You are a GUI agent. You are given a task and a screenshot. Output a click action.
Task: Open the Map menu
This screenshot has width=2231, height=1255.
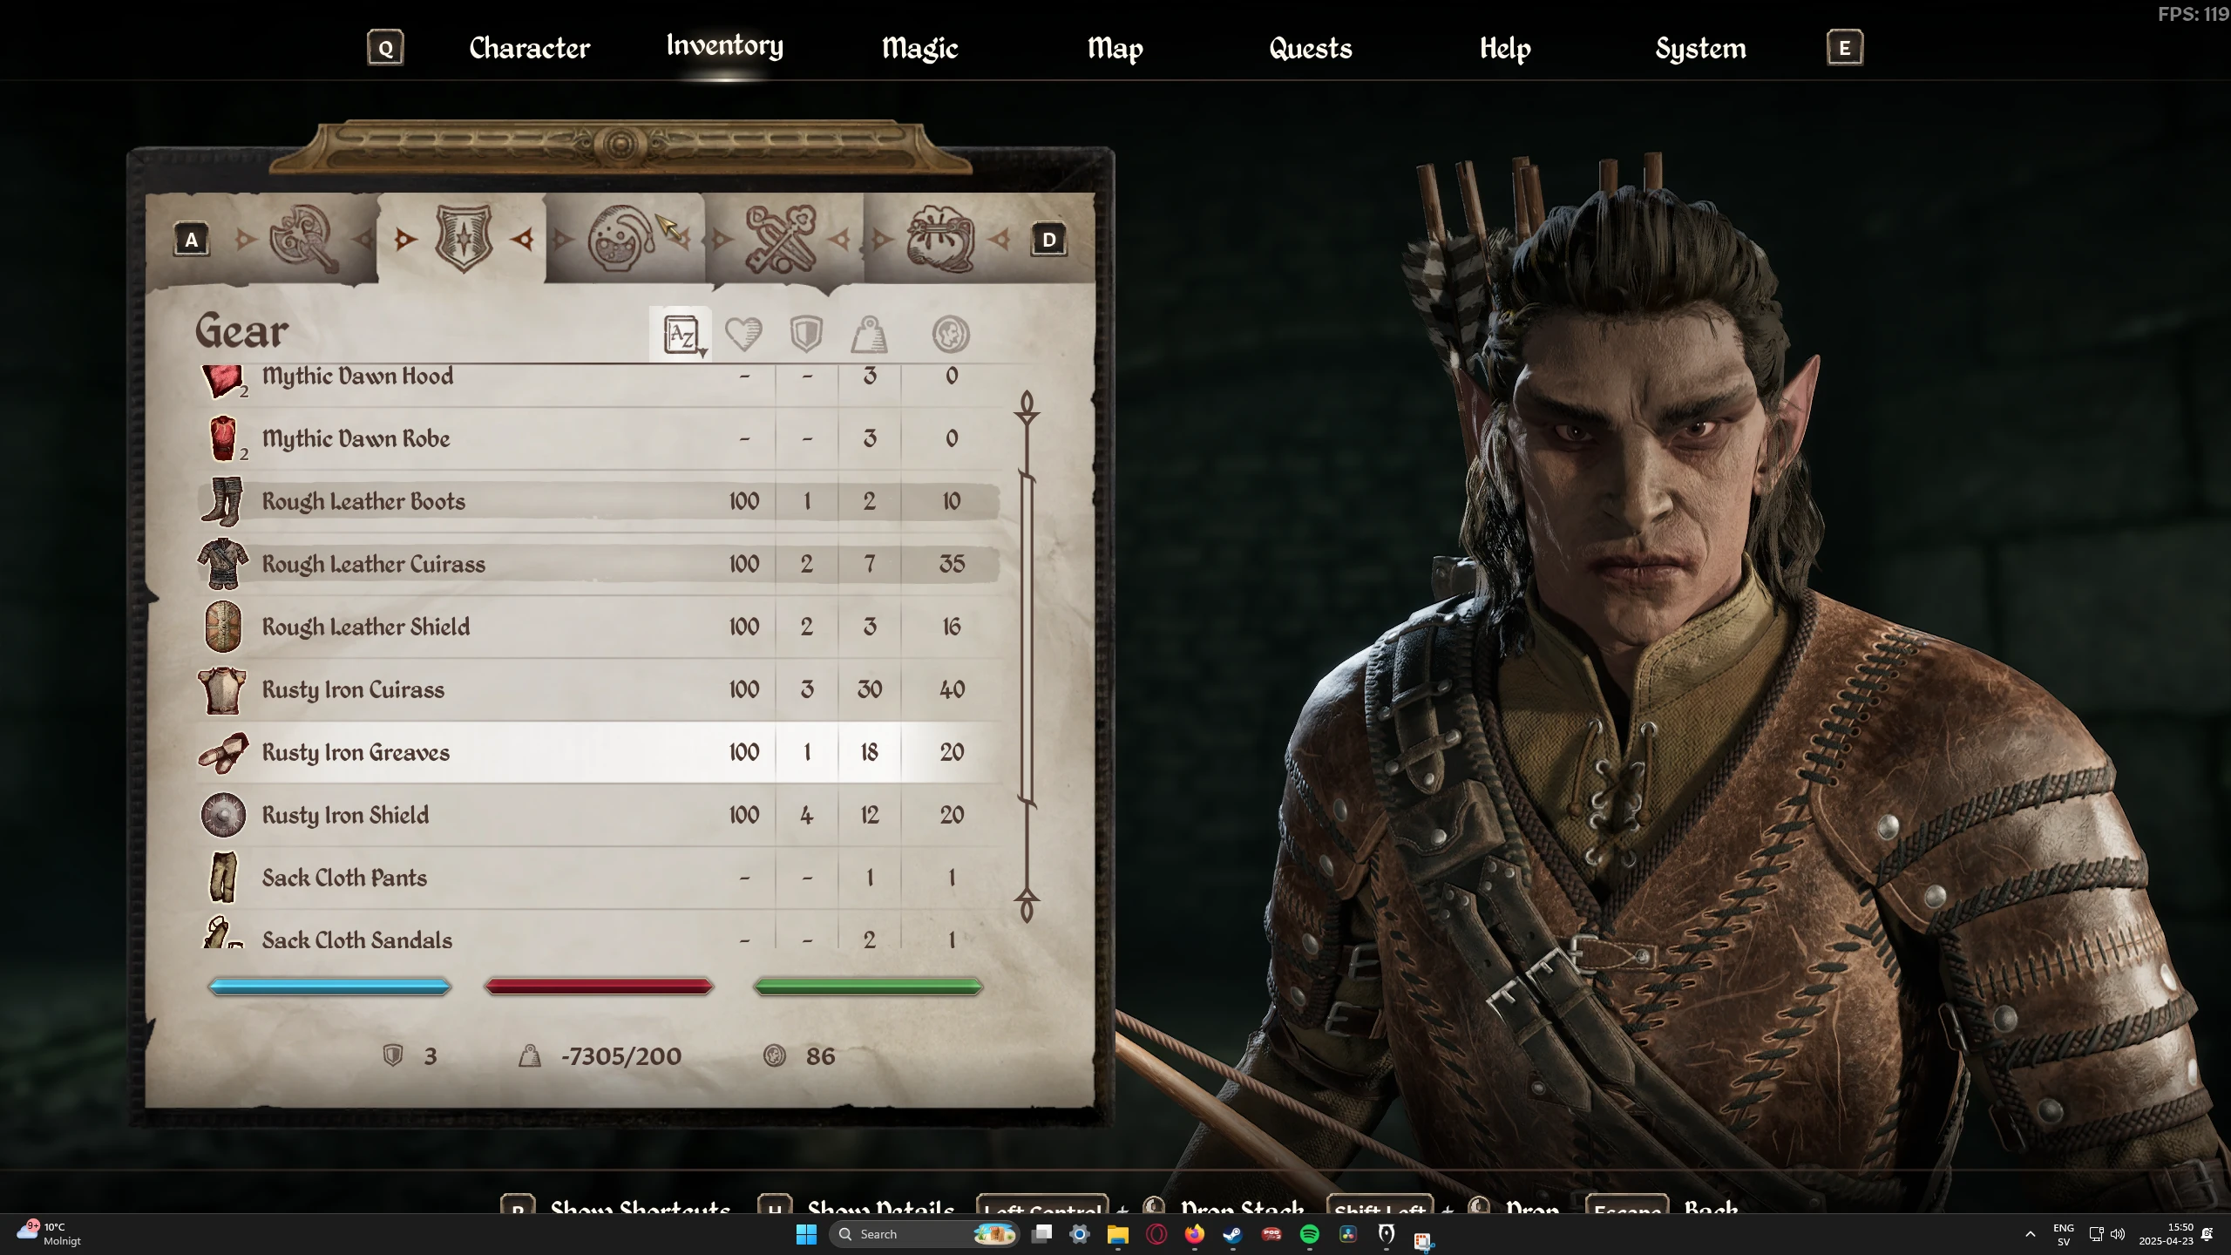(1115, 48)
